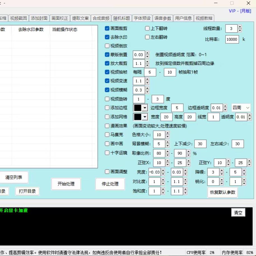Open the 画面校正 tab
This screenshot has height=256, width=256.
click(60, 18)
